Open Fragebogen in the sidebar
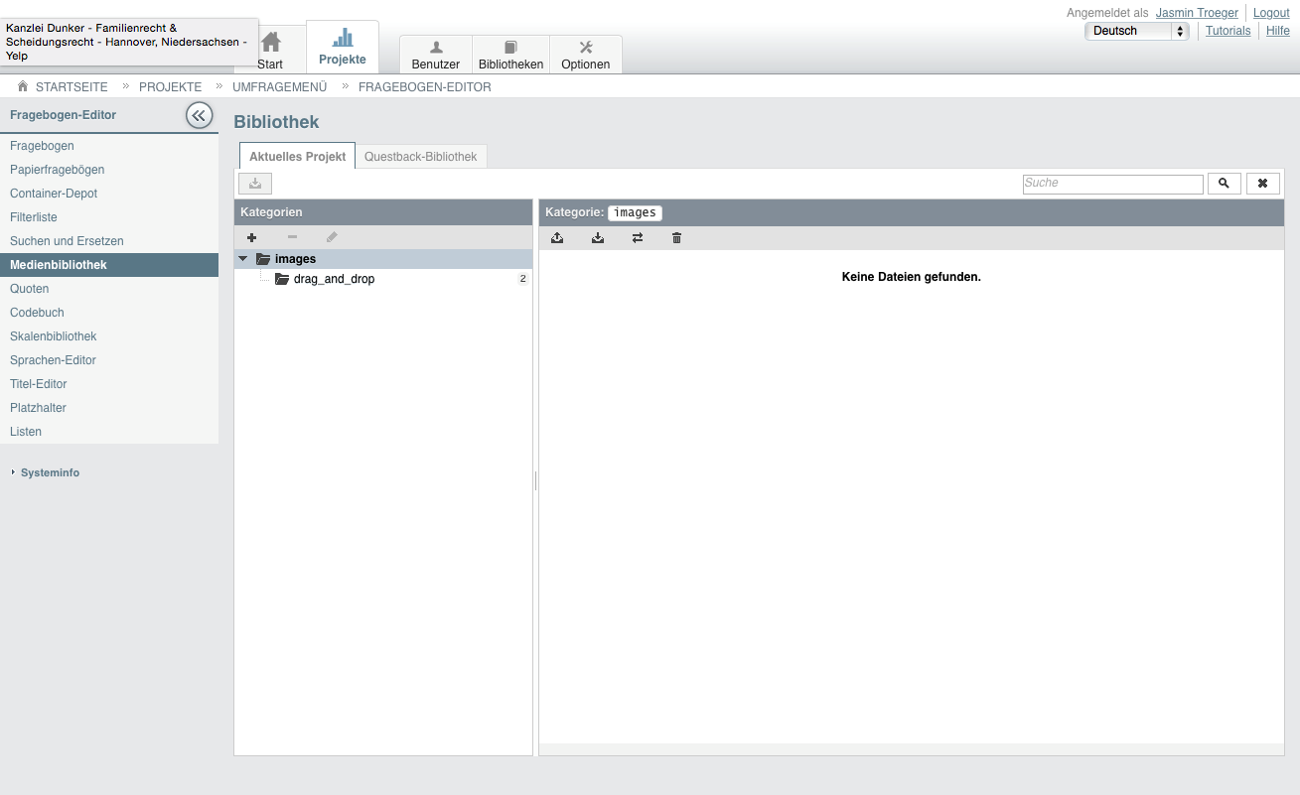1300x795 pixels. pos(109,146)
